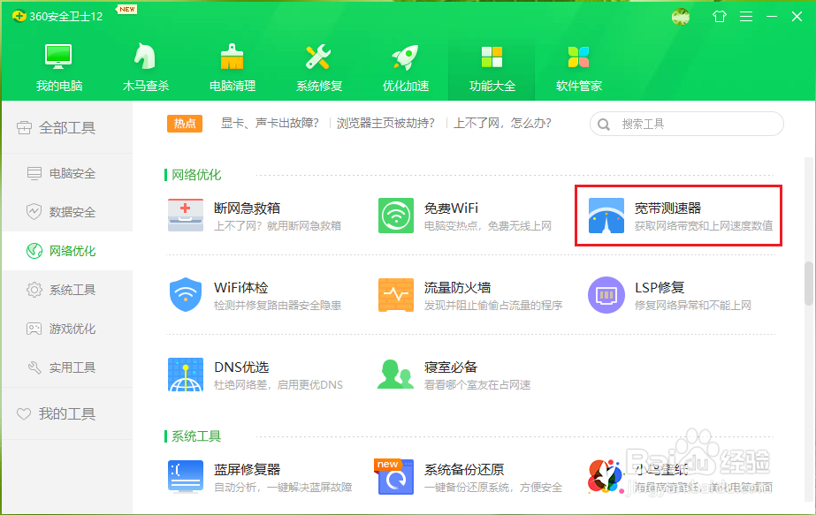Launch 寝室必备 people icon

(x=395, y=374)
